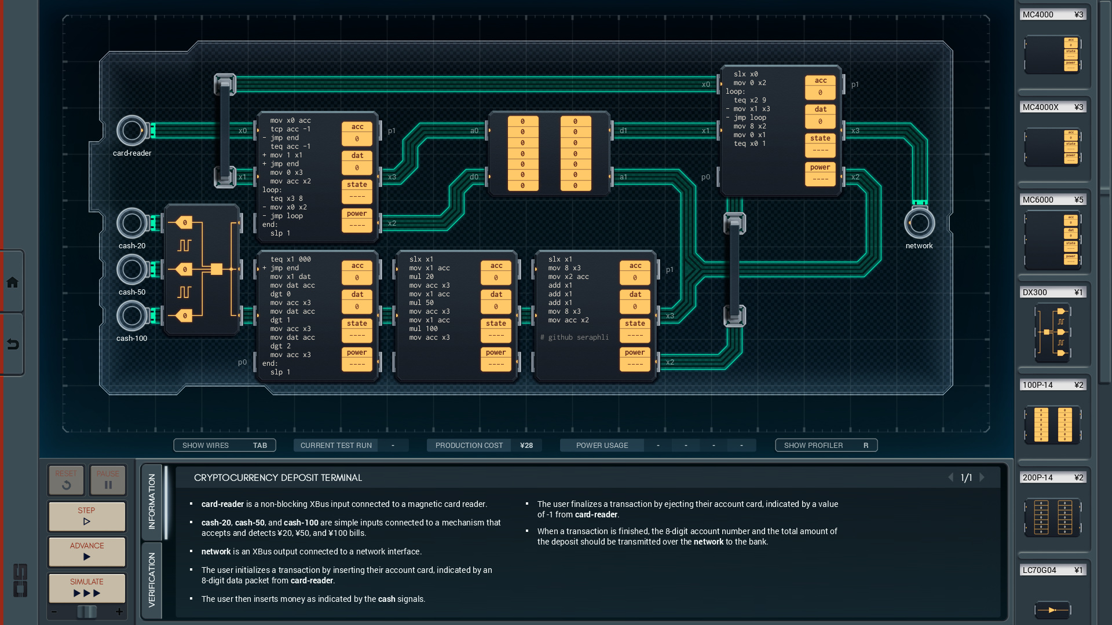
Task: Switch to the Verification tab
Action: 152,579
